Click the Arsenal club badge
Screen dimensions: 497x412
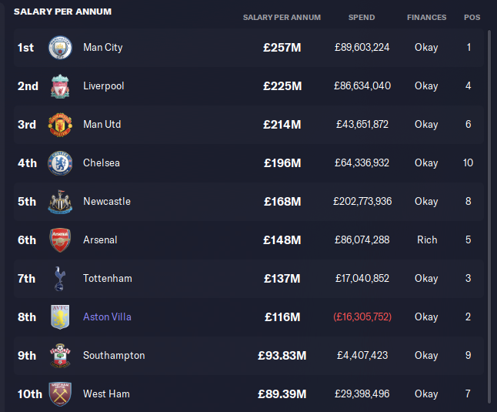[59, 240]
